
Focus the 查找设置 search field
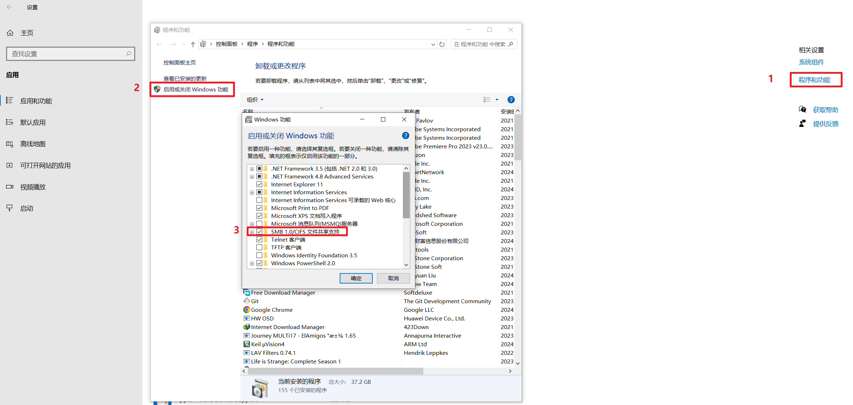pos(71,54)
